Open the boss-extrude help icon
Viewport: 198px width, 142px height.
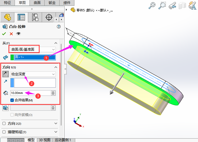click(59, 27)
